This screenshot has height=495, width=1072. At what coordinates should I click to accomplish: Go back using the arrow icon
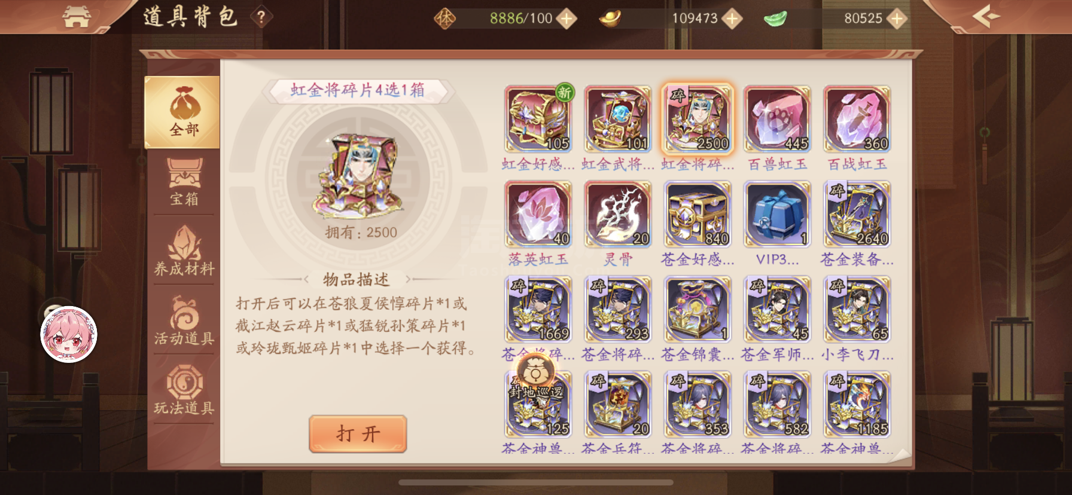(x=986, y=16)
